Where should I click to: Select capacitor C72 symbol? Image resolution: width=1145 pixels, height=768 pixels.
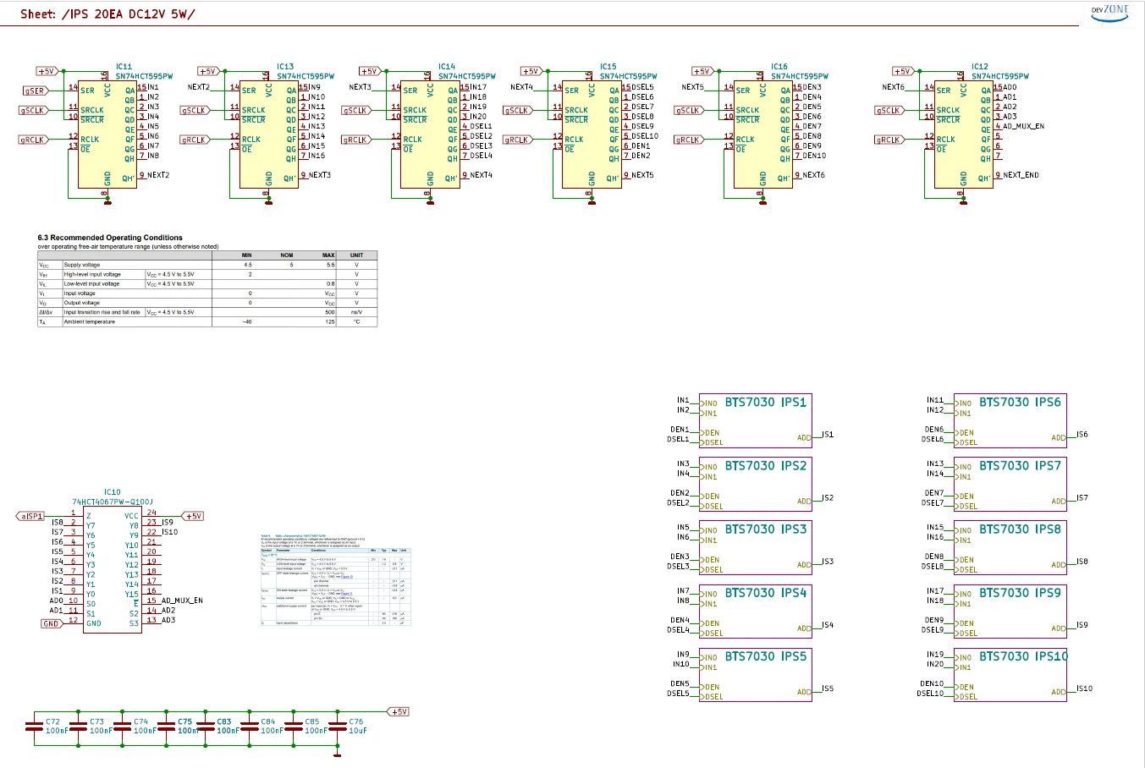point(34,727)
